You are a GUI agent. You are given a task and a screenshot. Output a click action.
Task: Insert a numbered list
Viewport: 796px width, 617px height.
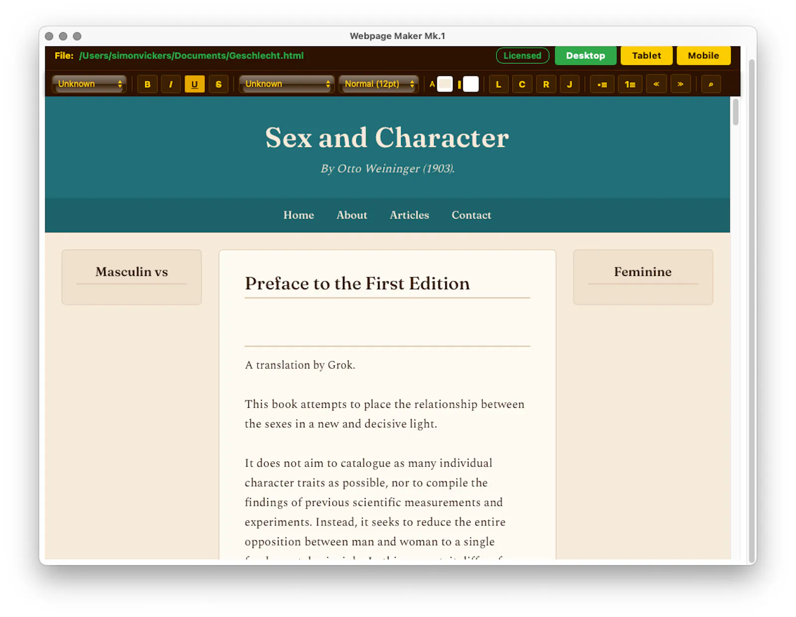[630, 84]
